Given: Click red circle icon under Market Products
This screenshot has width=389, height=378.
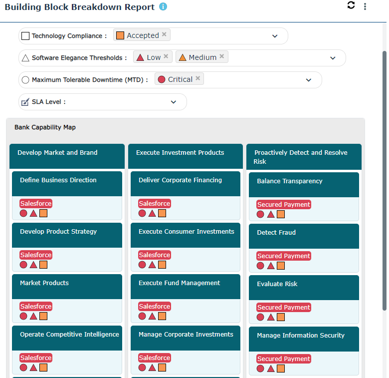Looking at the screenshot, I should (x=23, y=316).
